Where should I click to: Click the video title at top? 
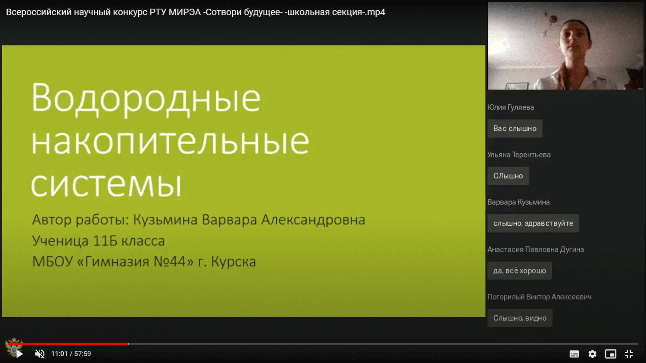click(196, 12)
